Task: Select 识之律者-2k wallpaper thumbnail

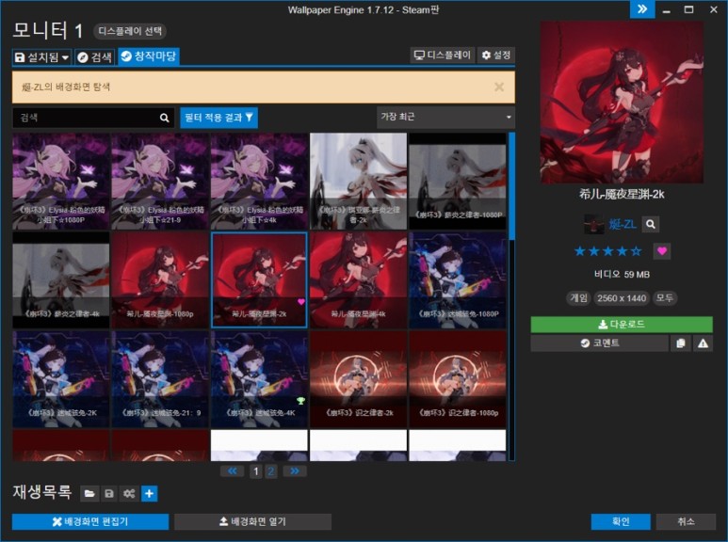Action: (x=358, y=379)
